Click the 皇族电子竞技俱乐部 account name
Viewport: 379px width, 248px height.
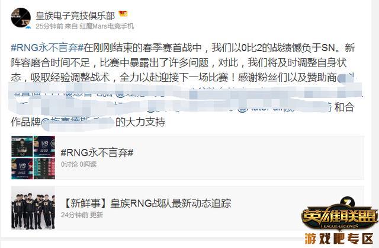click(75, 16)
